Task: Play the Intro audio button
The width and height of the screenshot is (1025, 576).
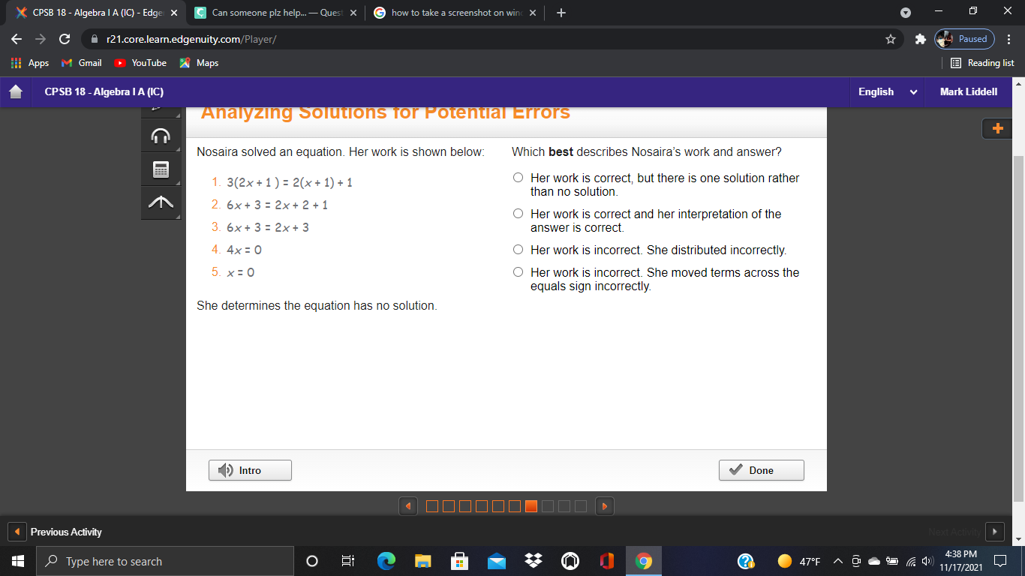Action: click(250, 470)
